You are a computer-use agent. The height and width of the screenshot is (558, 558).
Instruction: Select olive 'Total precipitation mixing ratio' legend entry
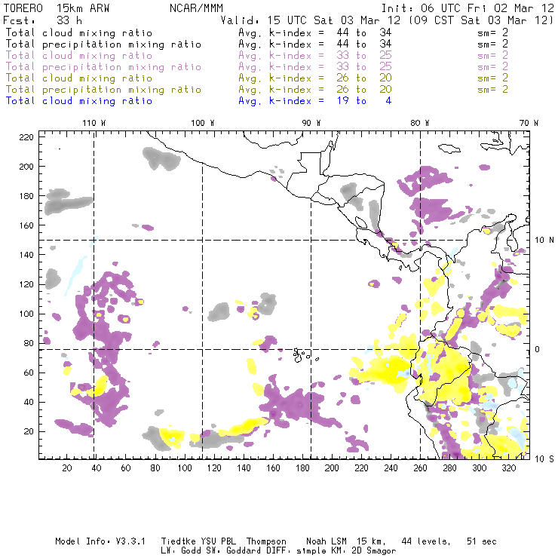103,90
